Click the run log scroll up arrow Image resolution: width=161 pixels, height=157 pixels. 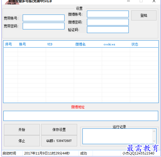(154, 131)
